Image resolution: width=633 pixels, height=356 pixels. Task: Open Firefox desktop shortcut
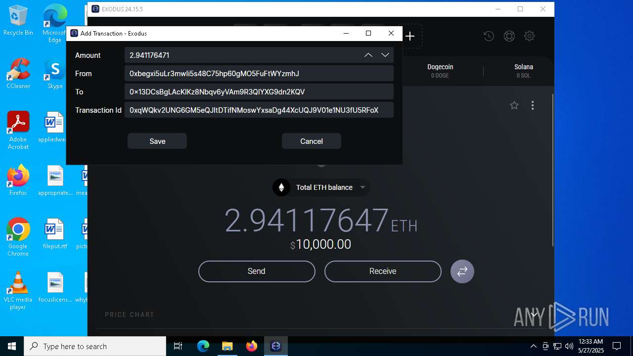[18, 180]
